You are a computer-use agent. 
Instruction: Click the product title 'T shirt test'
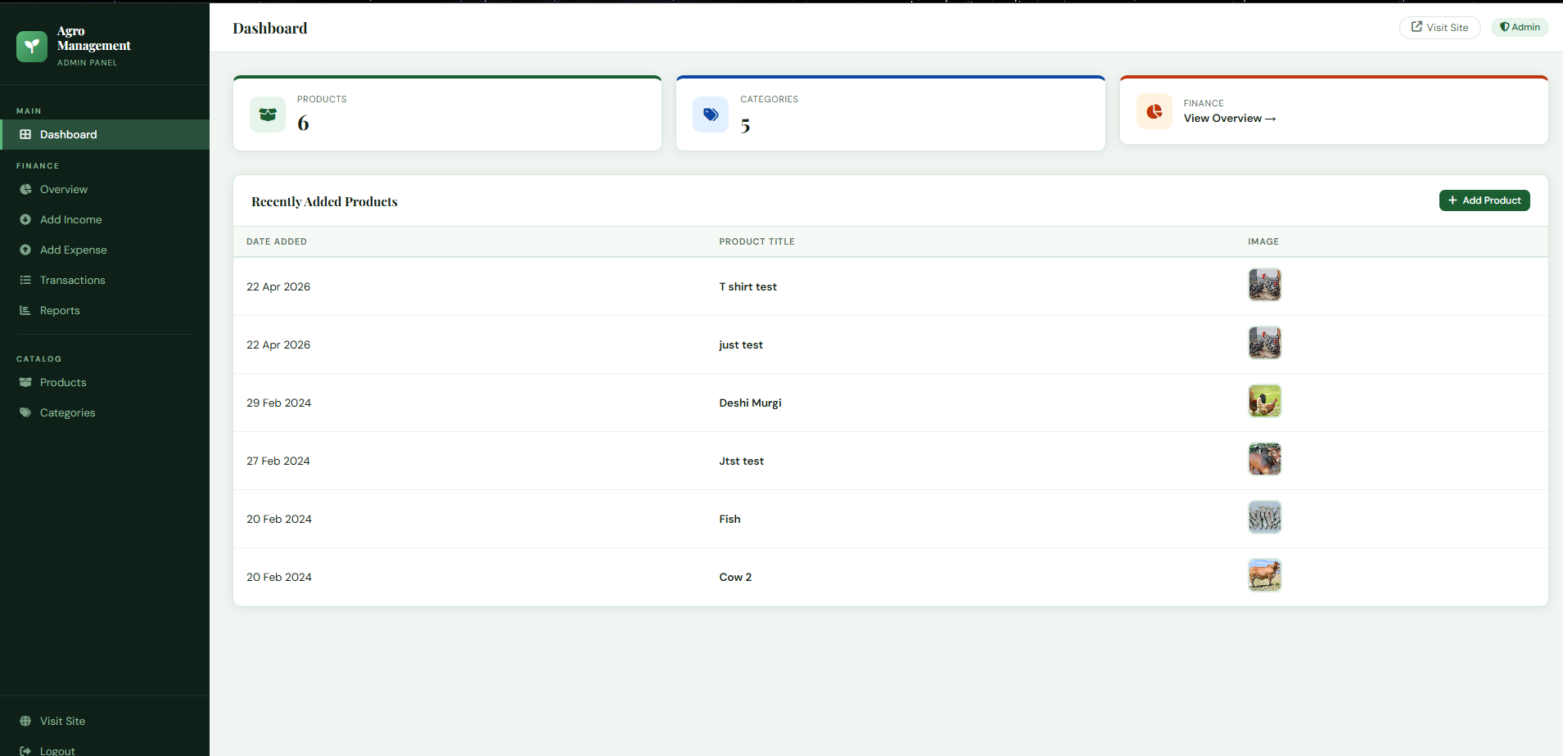click(x=748, y=286)
